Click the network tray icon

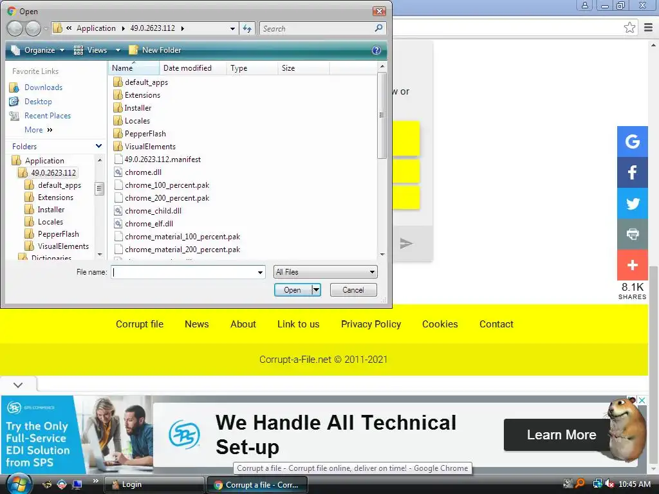tap(597, 484)
